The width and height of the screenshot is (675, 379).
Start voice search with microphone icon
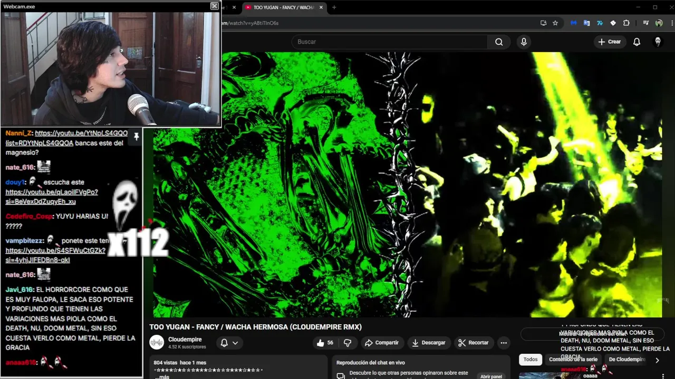point(524,42)
